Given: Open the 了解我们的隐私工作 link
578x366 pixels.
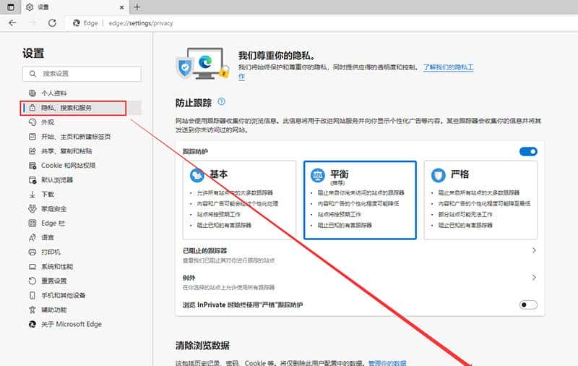Looking at the screenshot, I should point(448,67).
